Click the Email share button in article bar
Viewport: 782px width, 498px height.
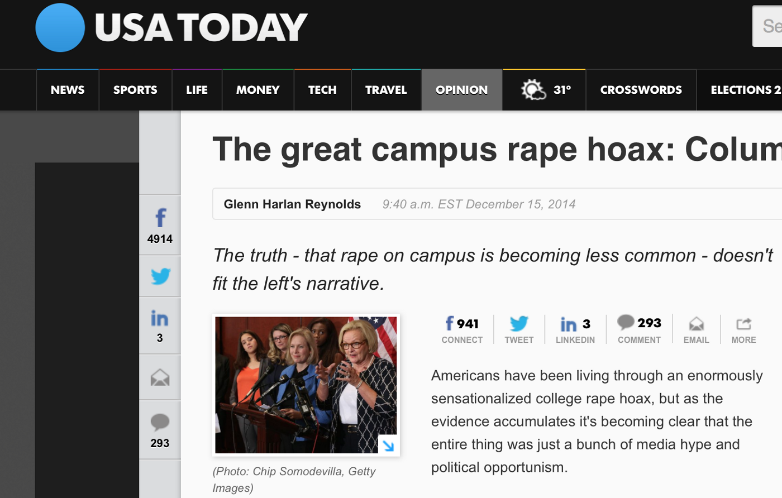tap(696, 329)
